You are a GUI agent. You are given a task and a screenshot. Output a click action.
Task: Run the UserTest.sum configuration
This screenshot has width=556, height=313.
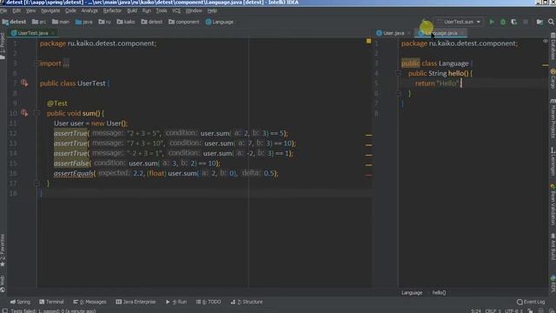(x=492, y=22)
